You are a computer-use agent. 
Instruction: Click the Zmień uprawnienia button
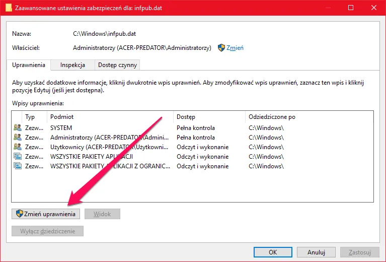click(46, 214)
